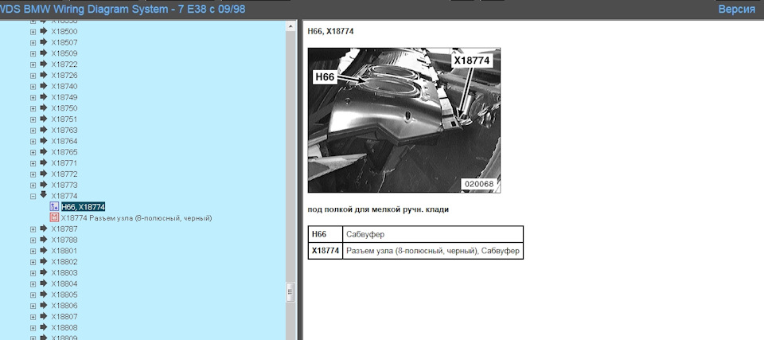Click the arrow icon beside X18763
Viewport: 764px width, 340px height.
(x=43, y=130)
